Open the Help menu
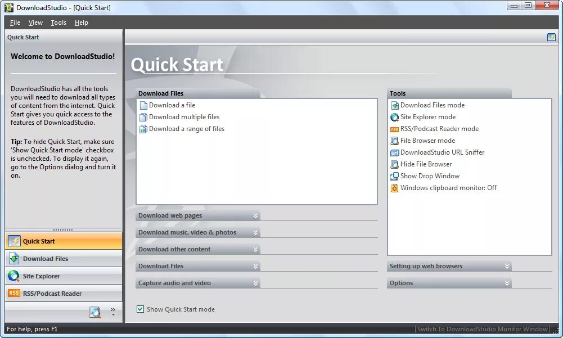 click(x=82, y=22)
